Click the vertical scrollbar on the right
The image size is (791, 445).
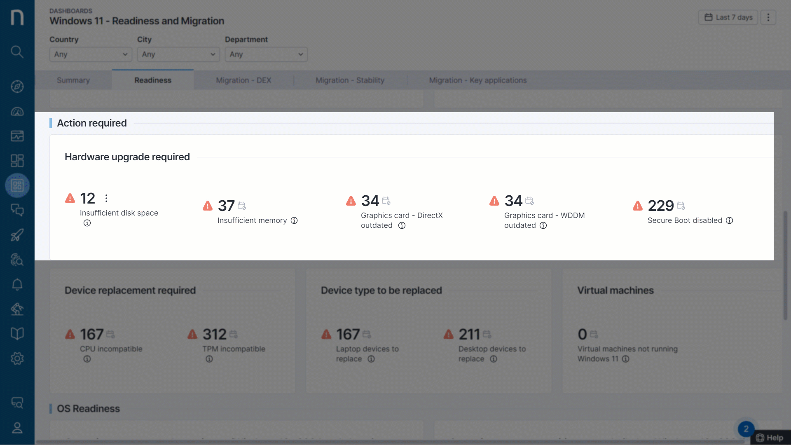point(785,266)
